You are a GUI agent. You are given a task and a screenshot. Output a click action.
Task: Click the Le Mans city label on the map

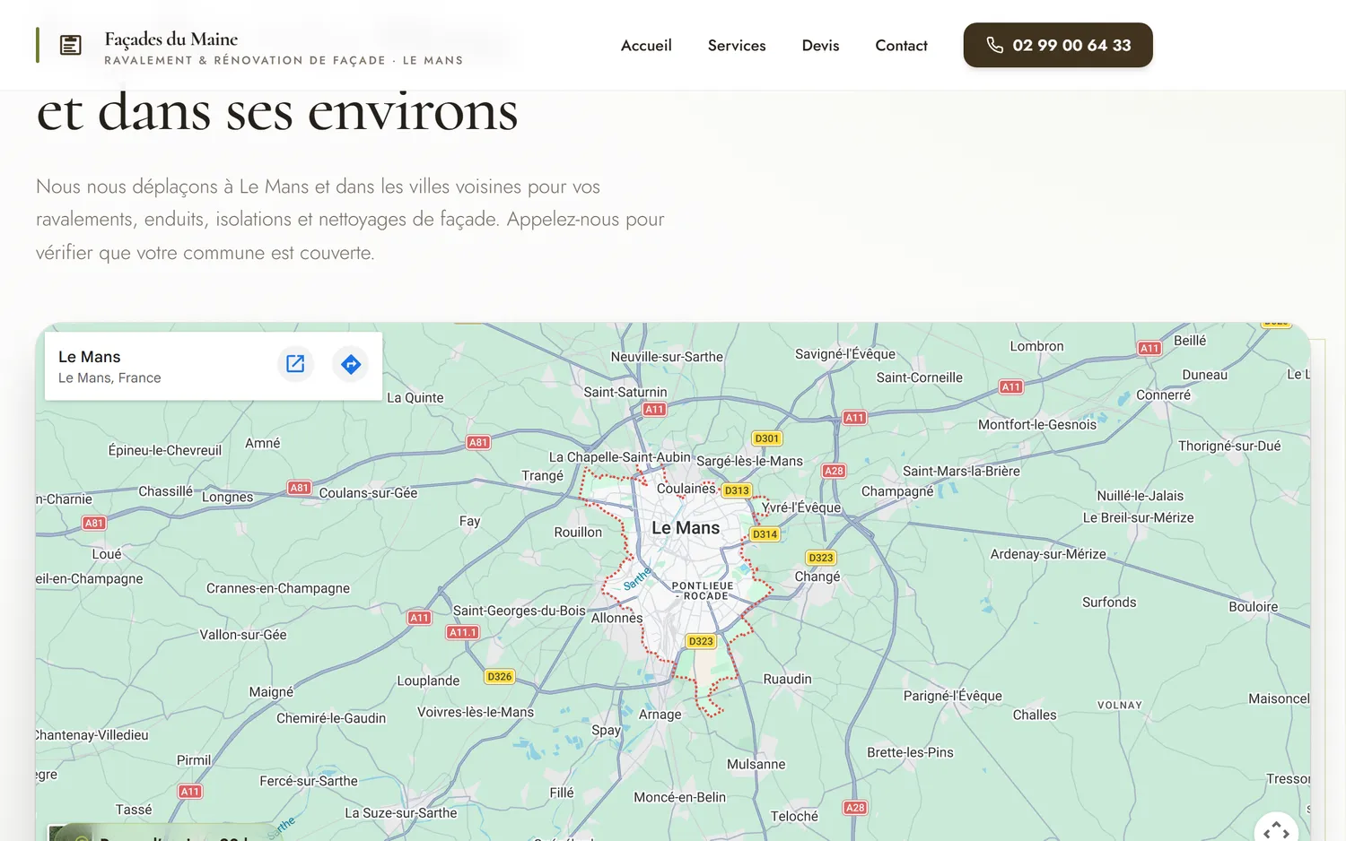[686, 528]
